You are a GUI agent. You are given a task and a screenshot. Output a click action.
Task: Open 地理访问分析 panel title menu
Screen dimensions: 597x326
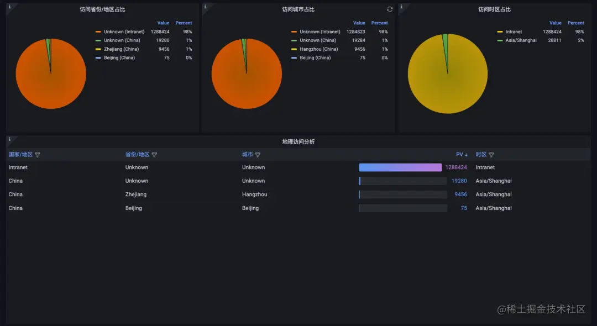(x=298, y=142)
